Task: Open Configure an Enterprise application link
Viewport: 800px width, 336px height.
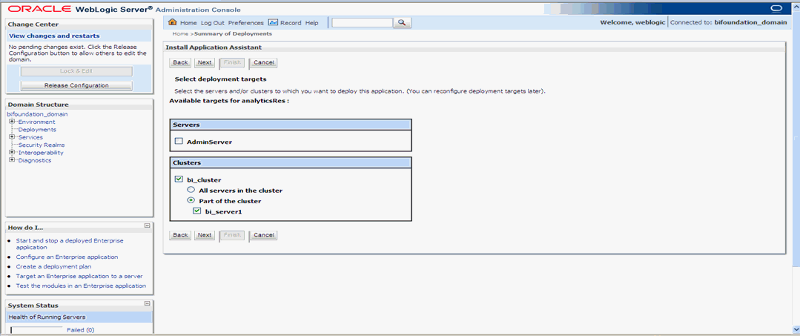Action: tap(67, 257)
